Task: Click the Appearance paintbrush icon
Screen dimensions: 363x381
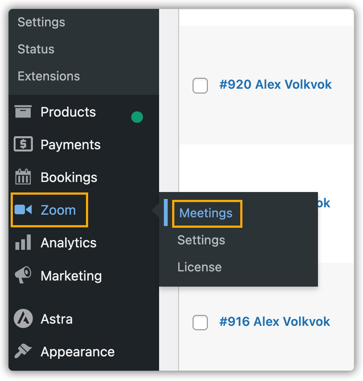Action: click(x=23, y=351)
